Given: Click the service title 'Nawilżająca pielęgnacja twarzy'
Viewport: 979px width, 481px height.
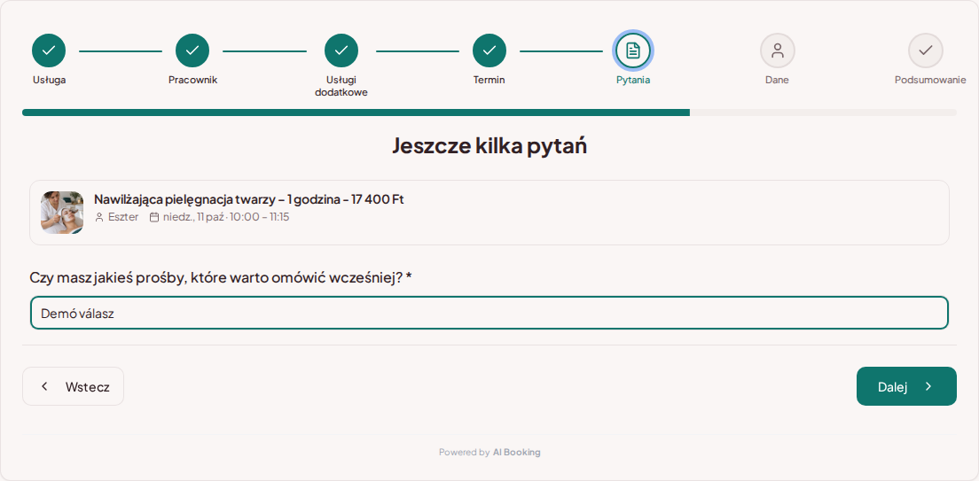Looking at the screenshot, I should (184, 199).
